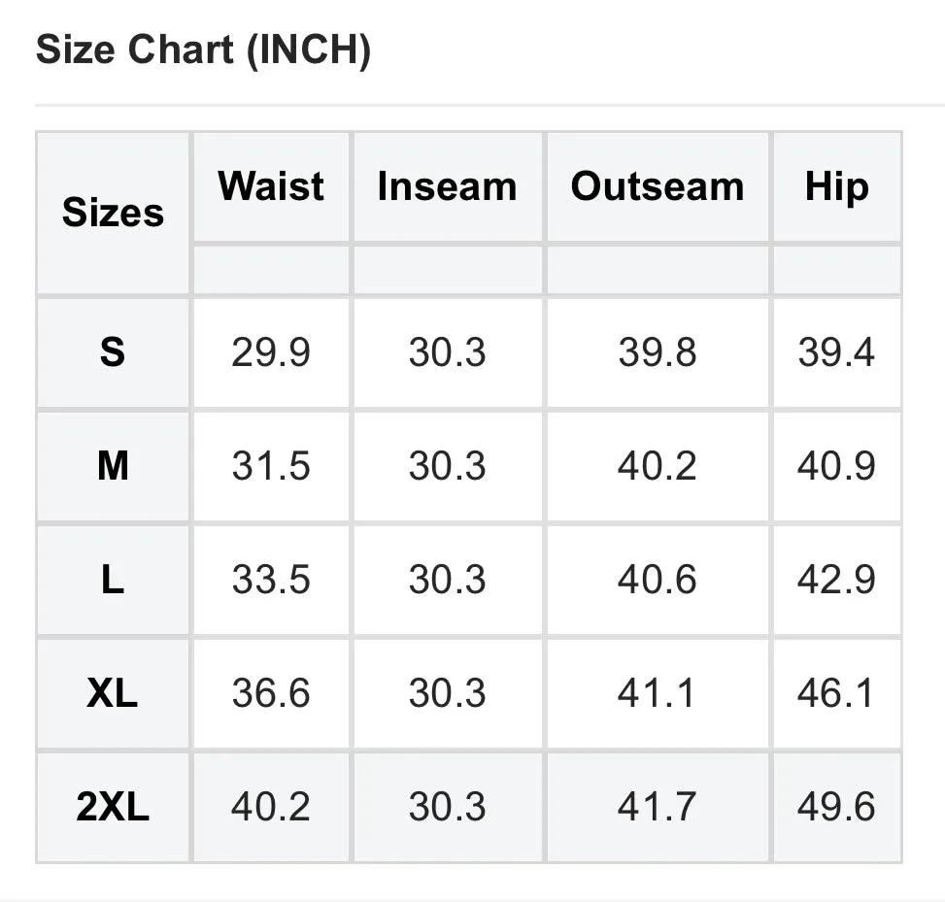Click the Hip column header
Screen dimensions: 945x902
point(837,186)
